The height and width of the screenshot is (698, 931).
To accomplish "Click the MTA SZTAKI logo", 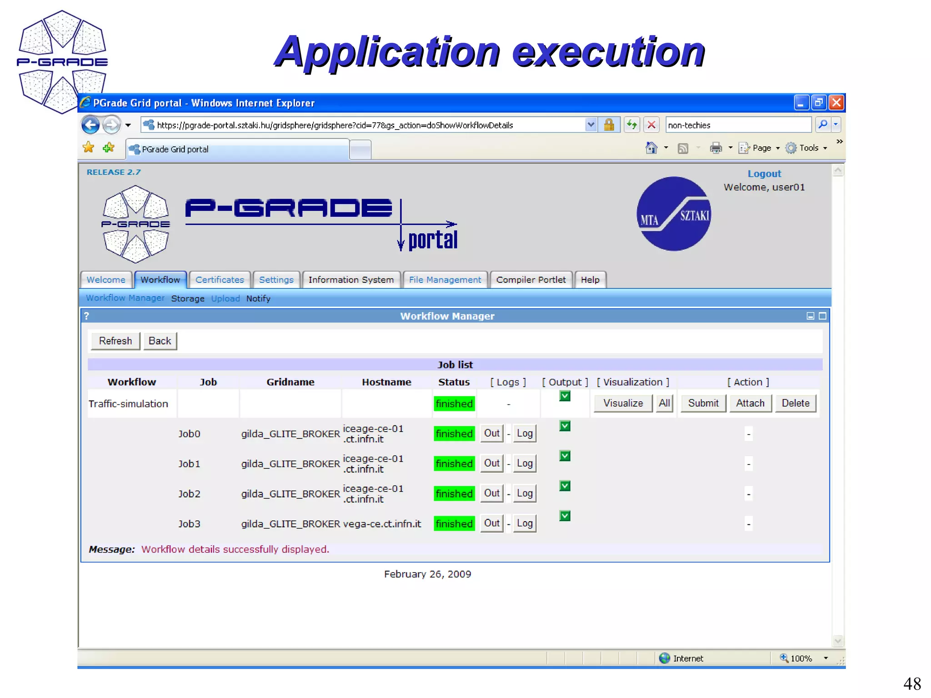I will tap(674, 214).
